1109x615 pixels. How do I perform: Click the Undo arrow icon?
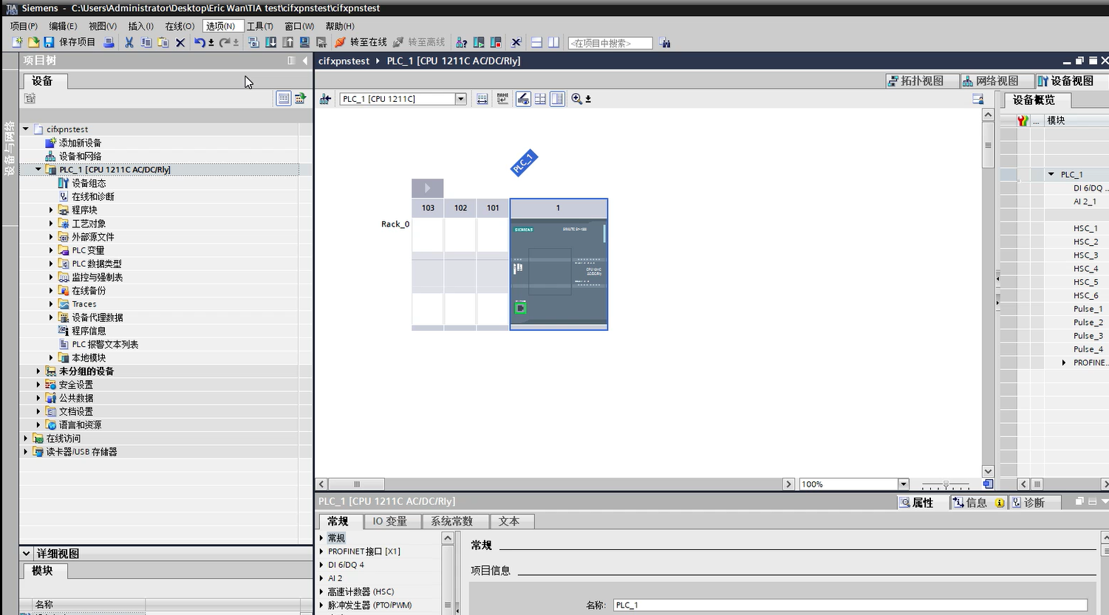199,43
